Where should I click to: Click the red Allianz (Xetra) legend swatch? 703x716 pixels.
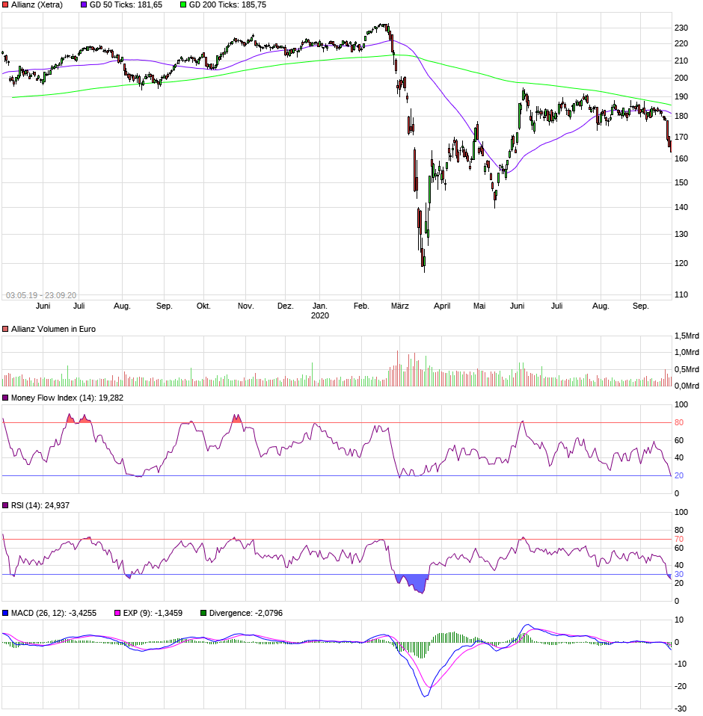(5, 4)
